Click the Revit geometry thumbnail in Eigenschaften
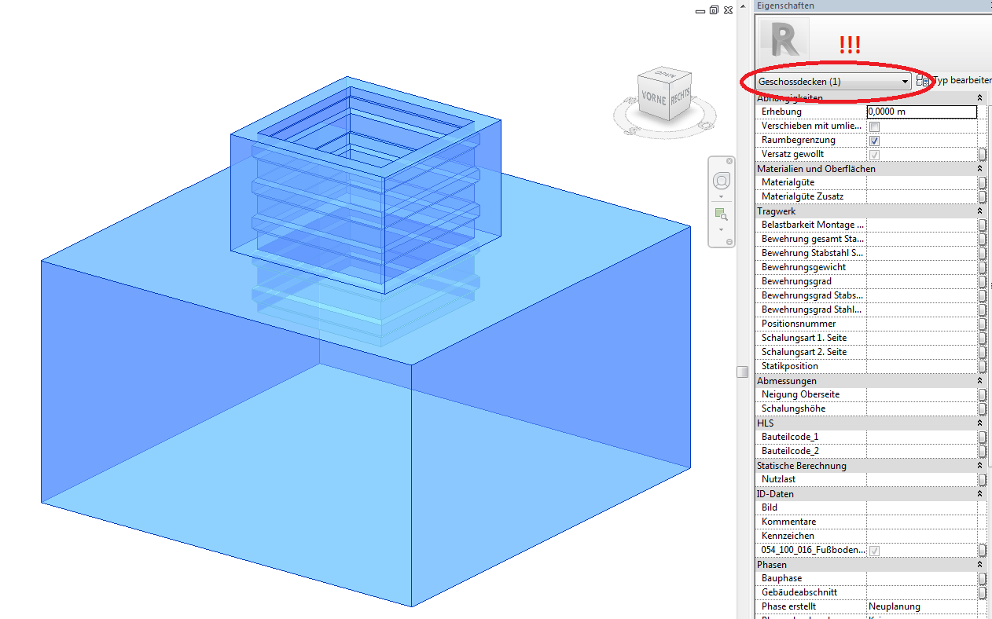The height and width of the screenshot is (619, 992). click(783, 38)
